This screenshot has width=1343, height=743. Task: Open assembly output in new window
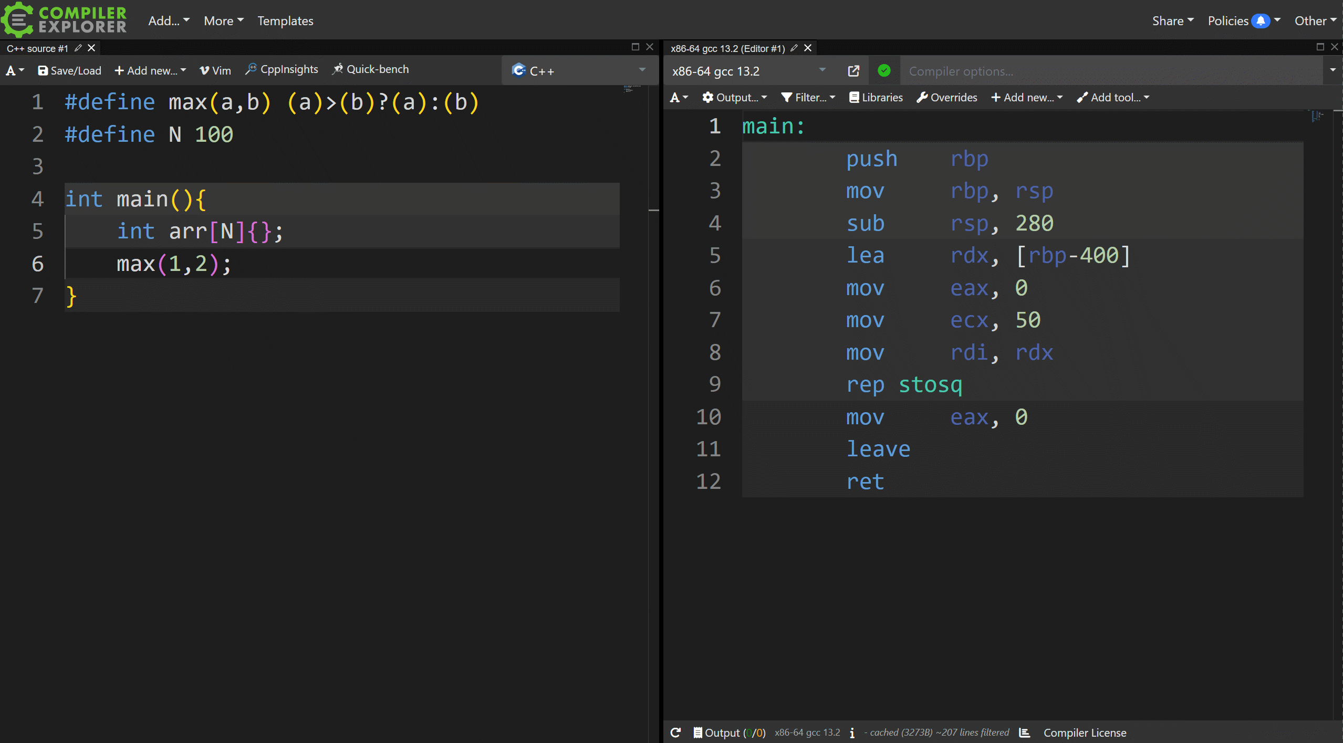coord(853,70)
